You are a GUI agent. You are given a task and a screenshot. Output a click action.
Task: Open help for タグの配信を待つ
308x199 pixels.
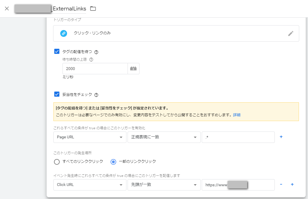pos(96,52)
